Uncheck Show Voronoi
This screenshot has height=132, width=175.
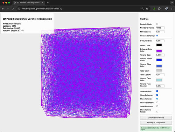157,99
